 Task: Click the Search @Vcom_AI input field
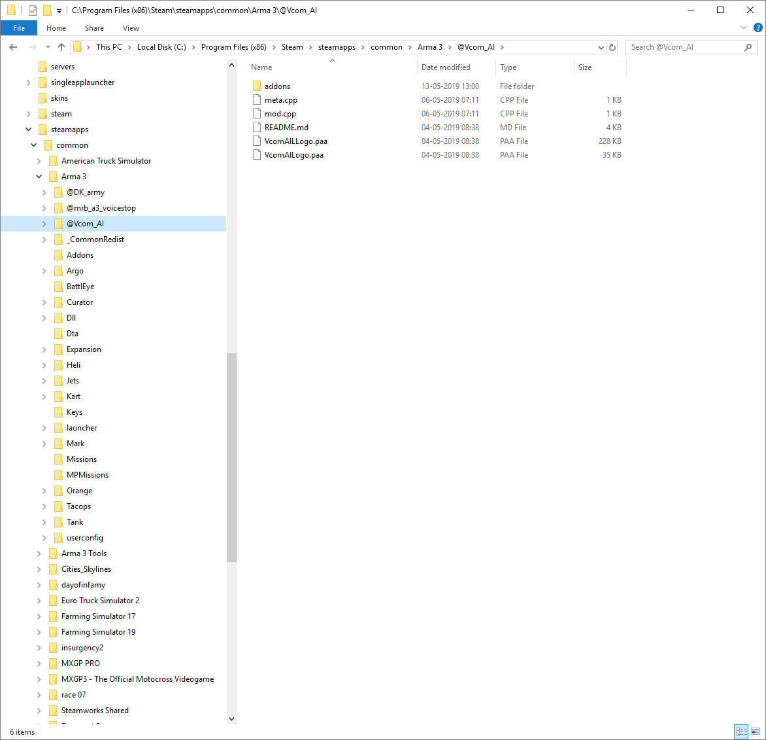pos(684,47)
